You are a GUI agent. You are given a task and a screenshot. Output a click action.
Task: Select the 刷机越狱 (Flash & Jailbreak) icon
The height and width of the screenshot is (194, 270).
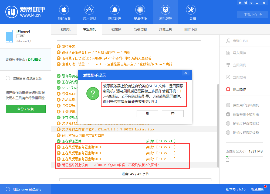tap(165, 12)
